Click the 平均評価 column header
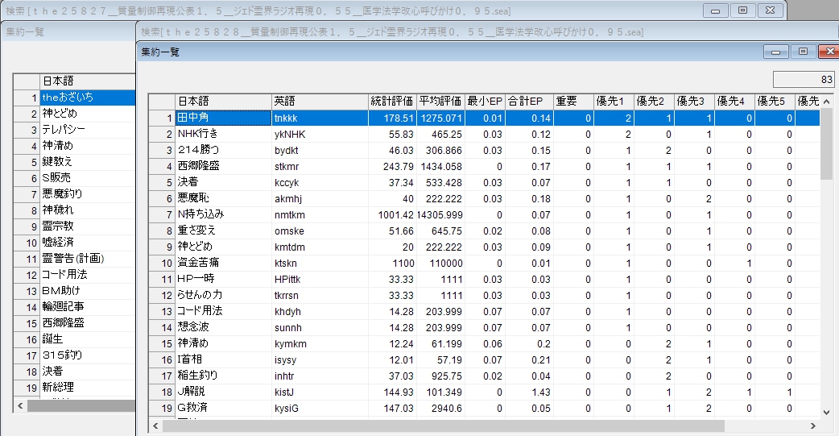 (x=440, y=102)
